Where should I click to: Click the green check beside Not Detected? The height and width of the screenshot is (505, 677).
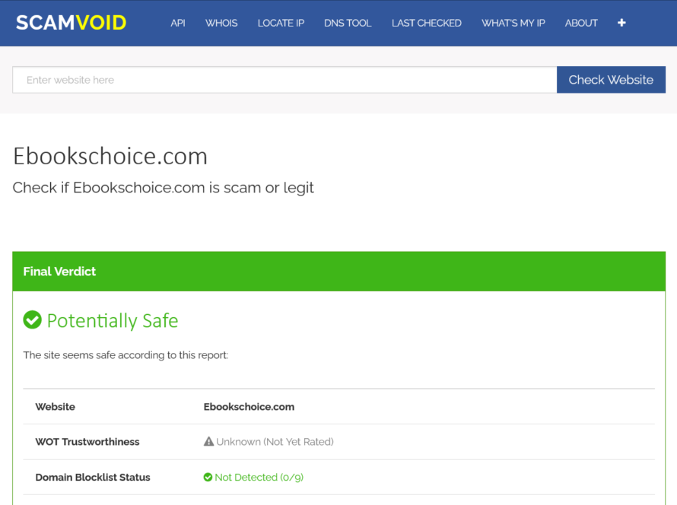(x=207, y=477)
